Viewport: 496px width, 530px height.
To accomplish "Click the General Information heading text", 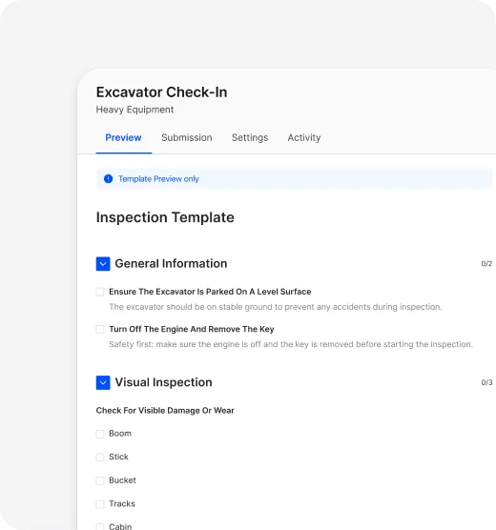I will 171,264.
